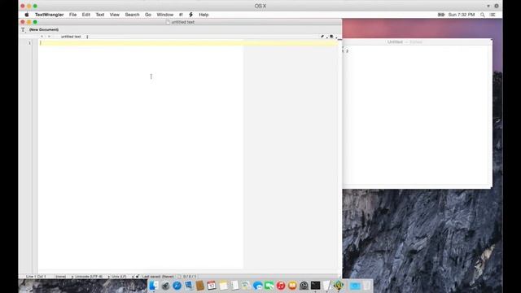
Task: Open the View menu
Action: (115, 15)
